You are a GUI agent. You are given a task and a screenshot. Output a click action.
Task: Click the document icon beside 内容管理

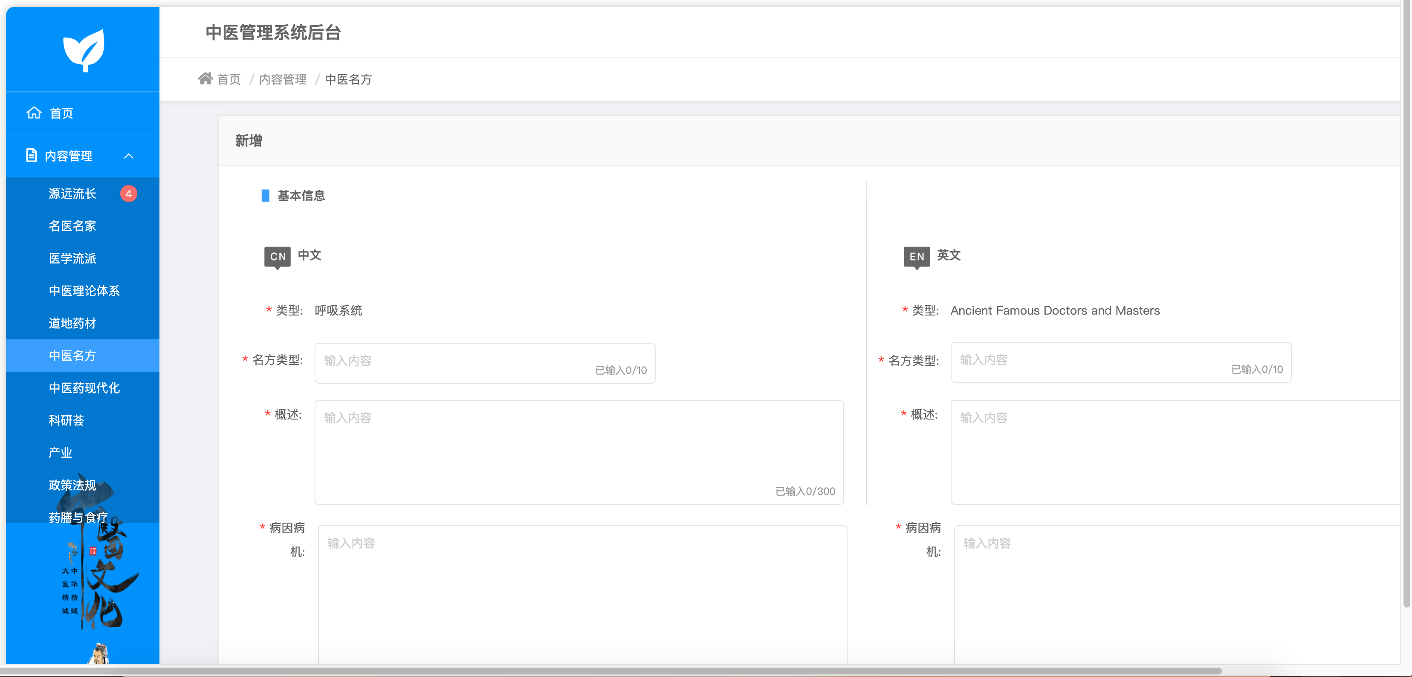[x=31, y=156]
